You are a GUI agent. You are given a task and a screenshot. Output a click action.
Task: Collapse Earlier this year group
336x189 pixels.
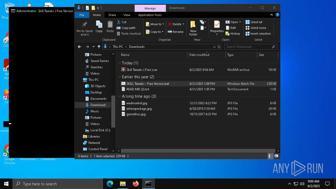[x=119, y=77]
